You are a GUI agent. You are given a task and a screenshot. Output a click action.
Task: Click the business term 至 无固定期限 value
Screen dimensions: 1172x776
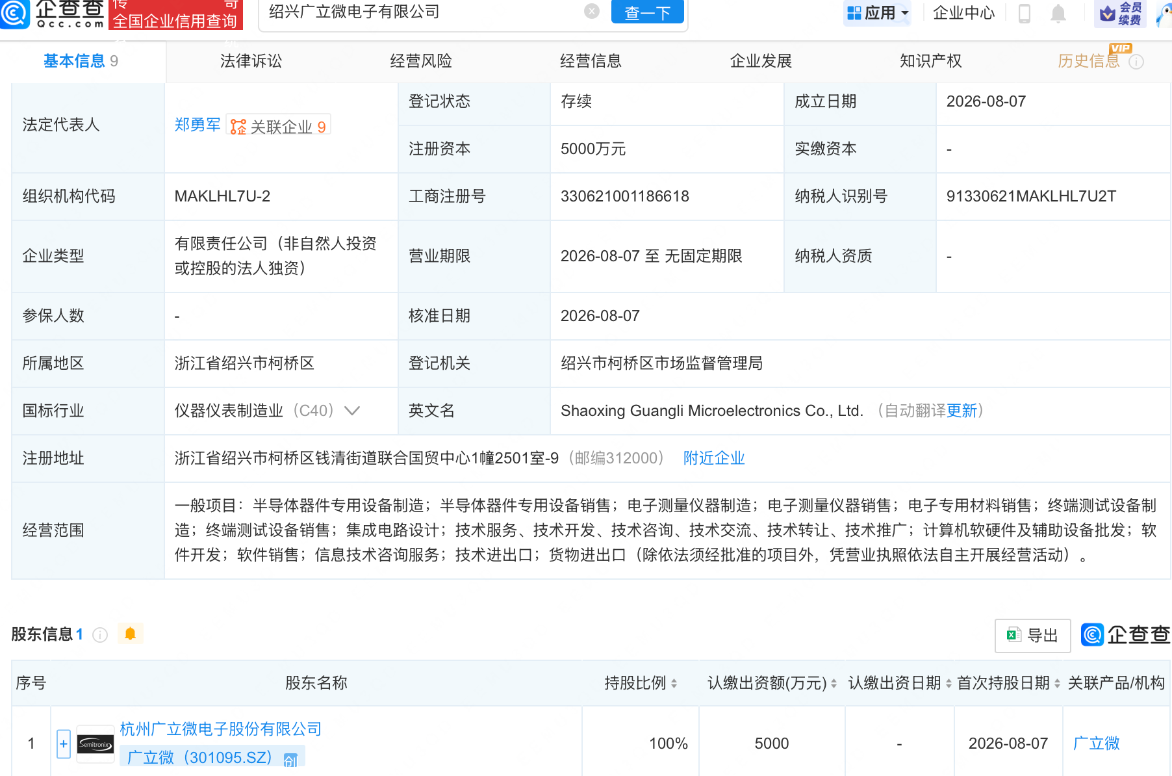(652, 256)
